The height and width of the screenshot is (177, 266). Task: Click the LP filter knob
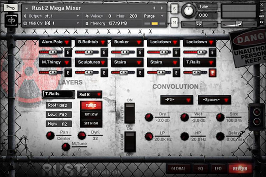[x=149, y=137]
